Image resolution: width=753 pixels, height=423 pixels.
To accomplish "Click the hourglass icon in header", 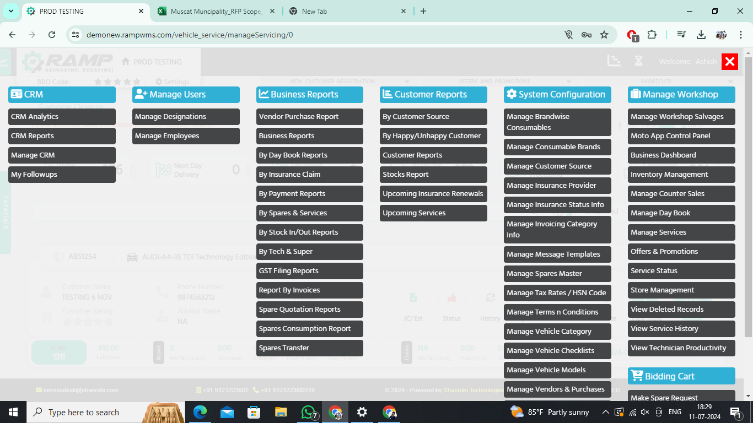I will (638, 61).
